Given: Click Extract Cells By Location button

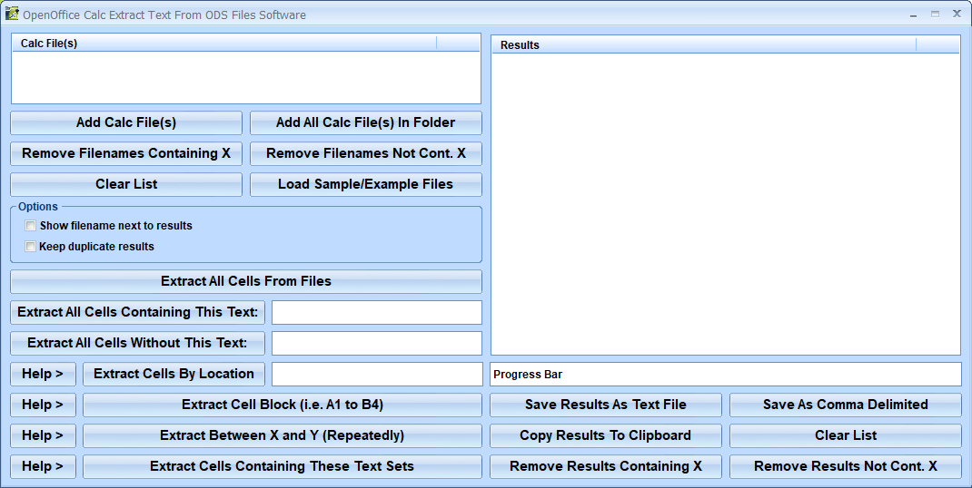Looking at the screenshot, I should point(174,374).
